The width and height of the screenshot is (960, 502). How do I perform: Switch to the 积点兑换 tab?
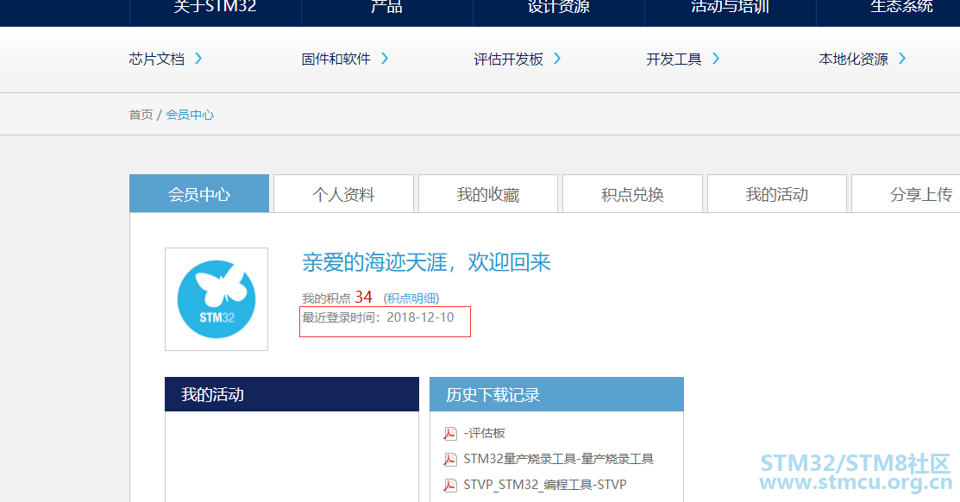(x=632, y=194)
